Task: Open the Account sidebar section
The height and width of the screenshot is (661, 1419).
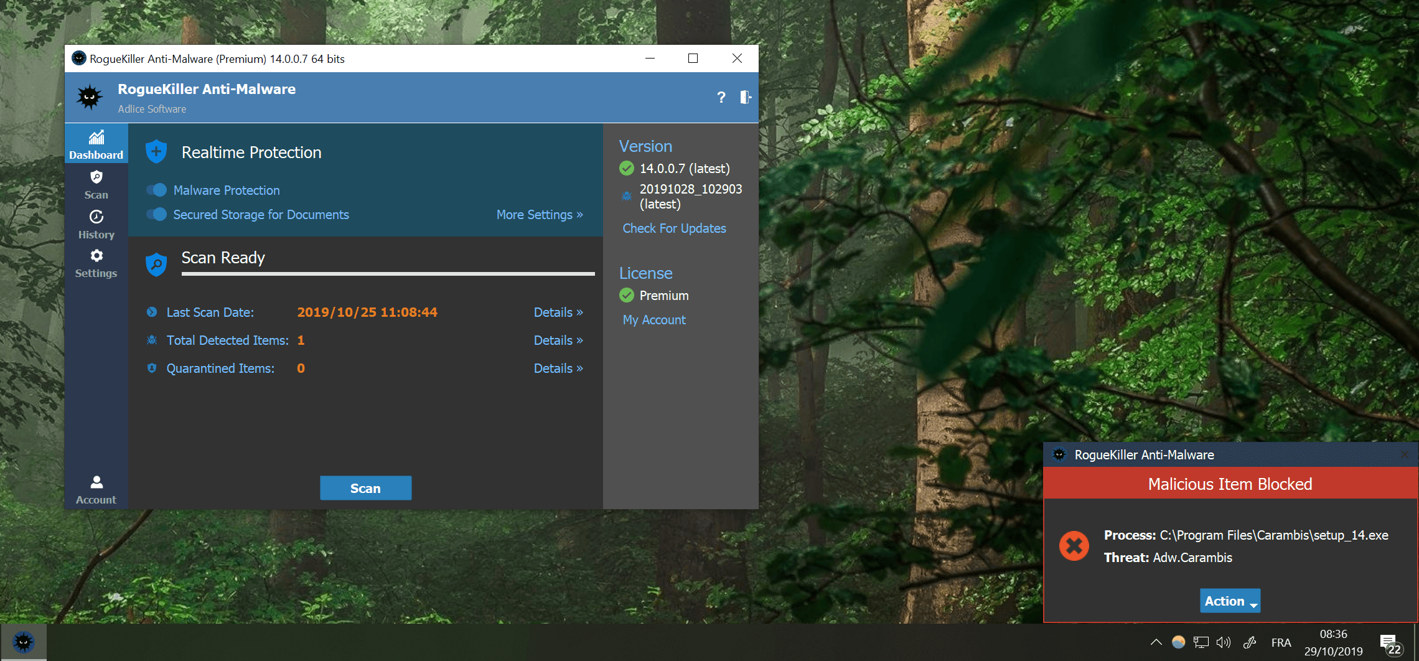Action: click(96, 490)
